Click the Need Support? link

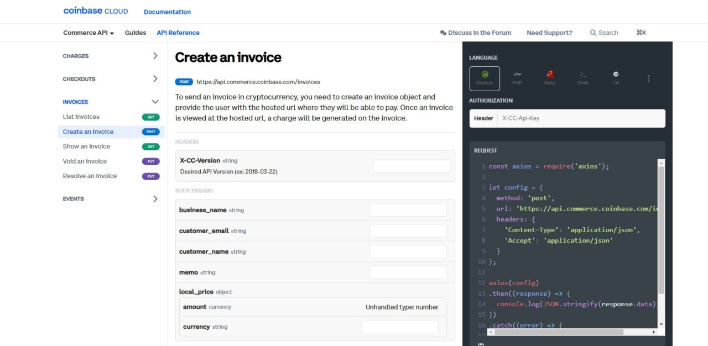[x=549, y=33]
